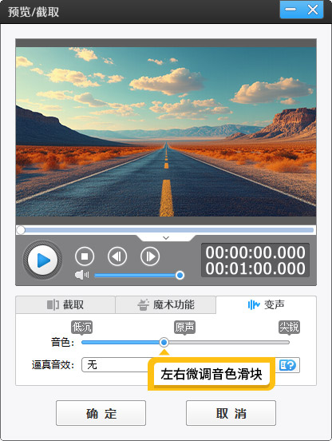Click the volume slider knob
Viewport: 332px width, 441px height.
(180, 275)
